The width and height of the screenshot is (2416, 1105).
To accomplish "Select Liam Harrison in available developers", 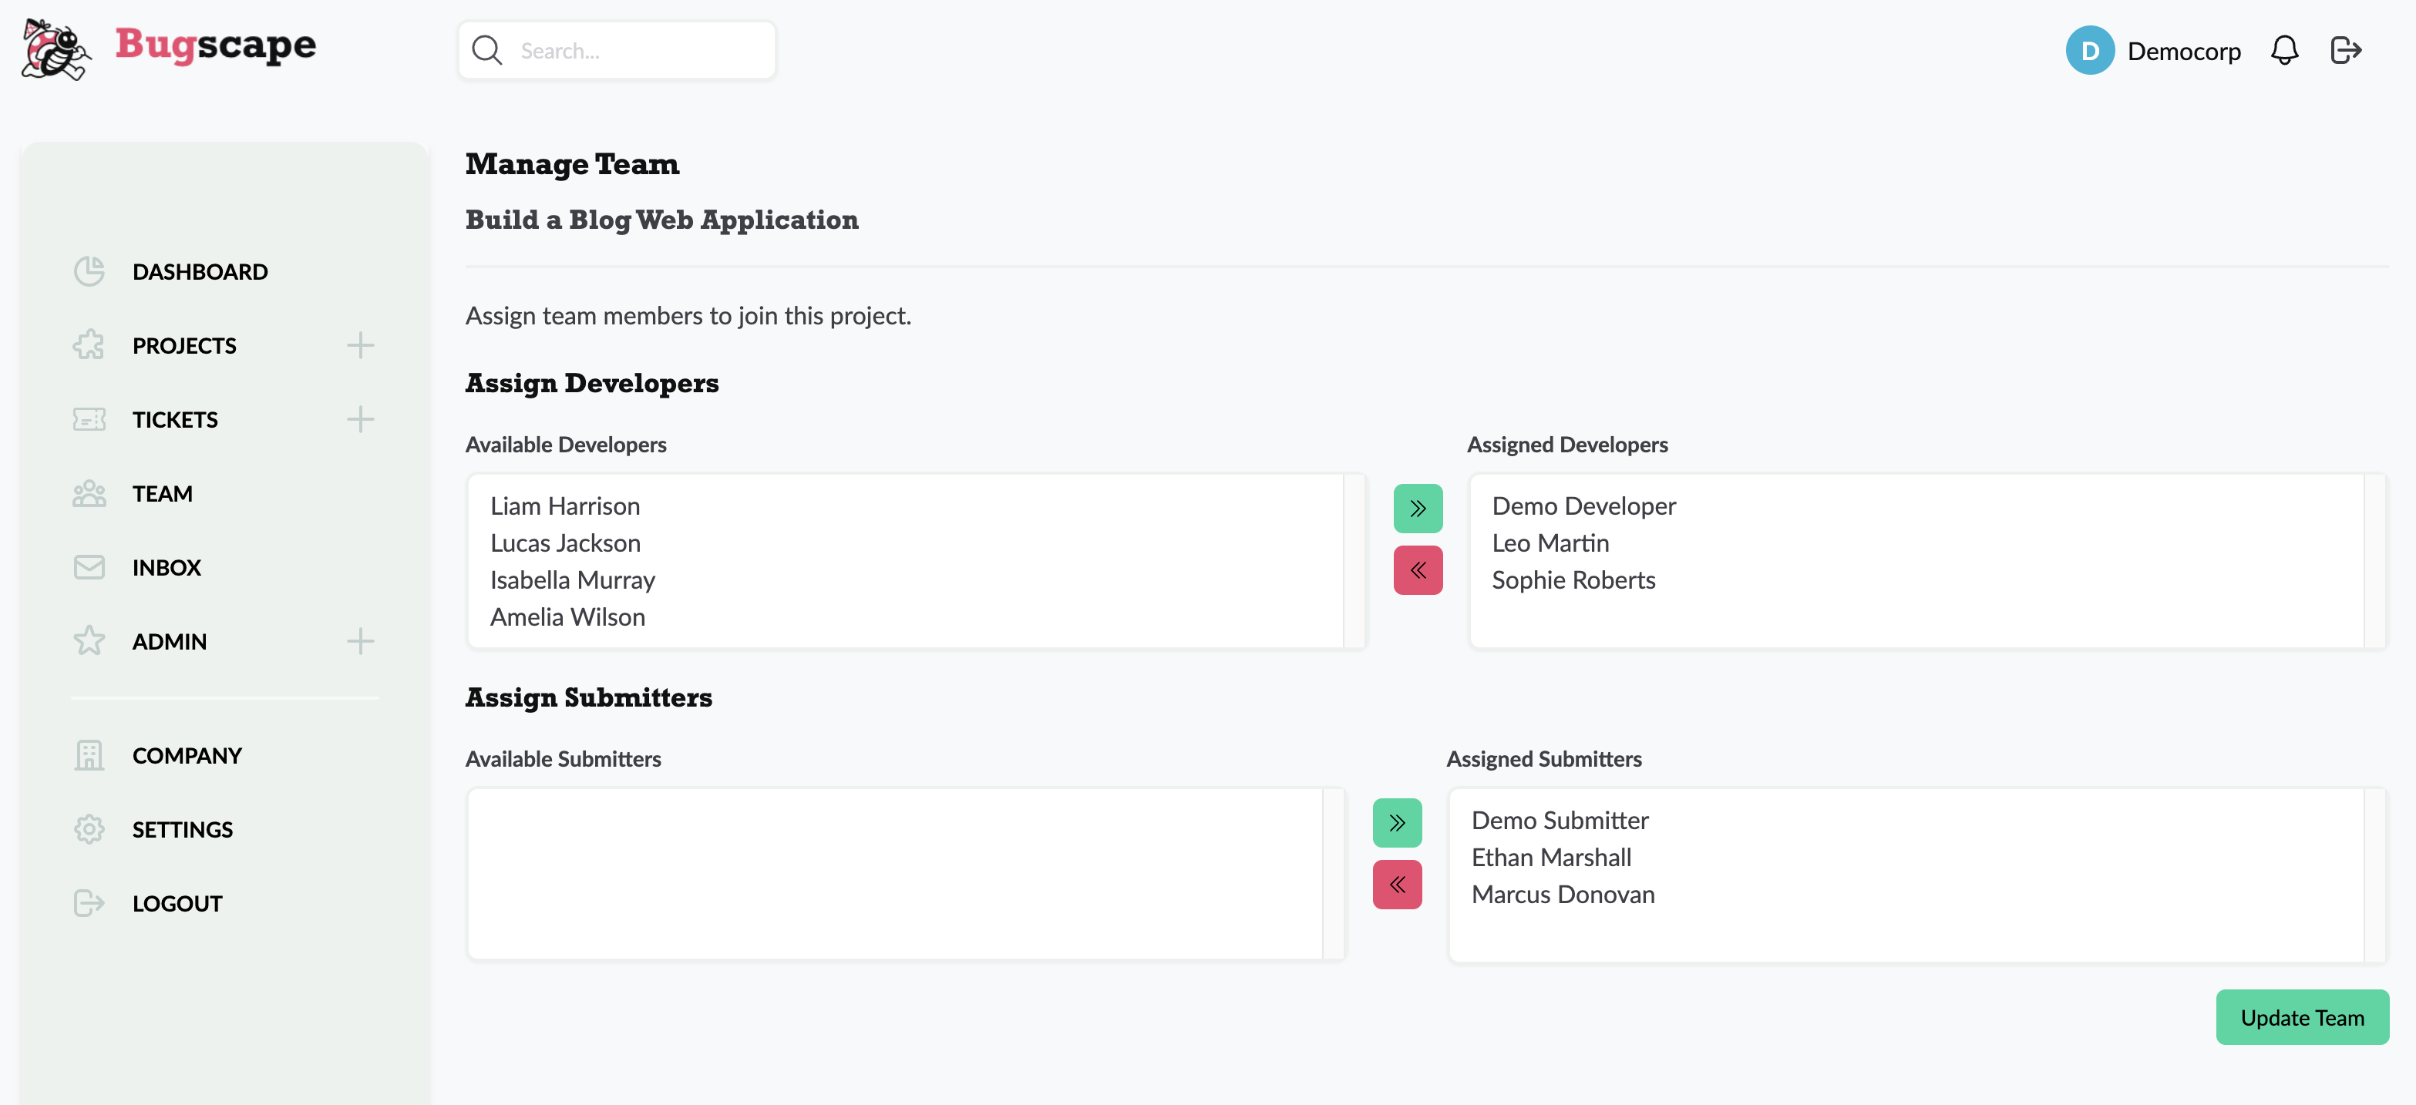I will click(x=564, y=506).
